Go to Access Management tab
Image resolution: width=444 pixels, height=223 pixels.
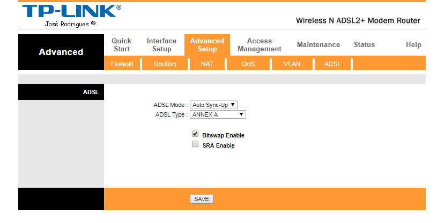(260, 45)
